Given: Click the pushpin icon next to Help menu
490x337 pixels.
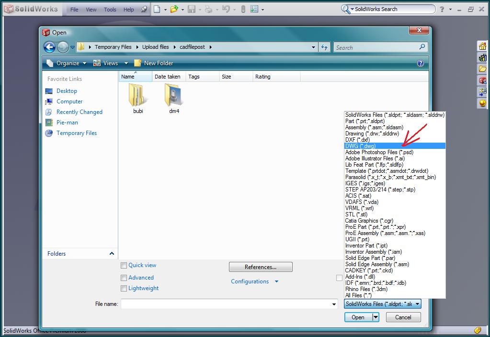Looking at the screenshot, I should 144,10.
